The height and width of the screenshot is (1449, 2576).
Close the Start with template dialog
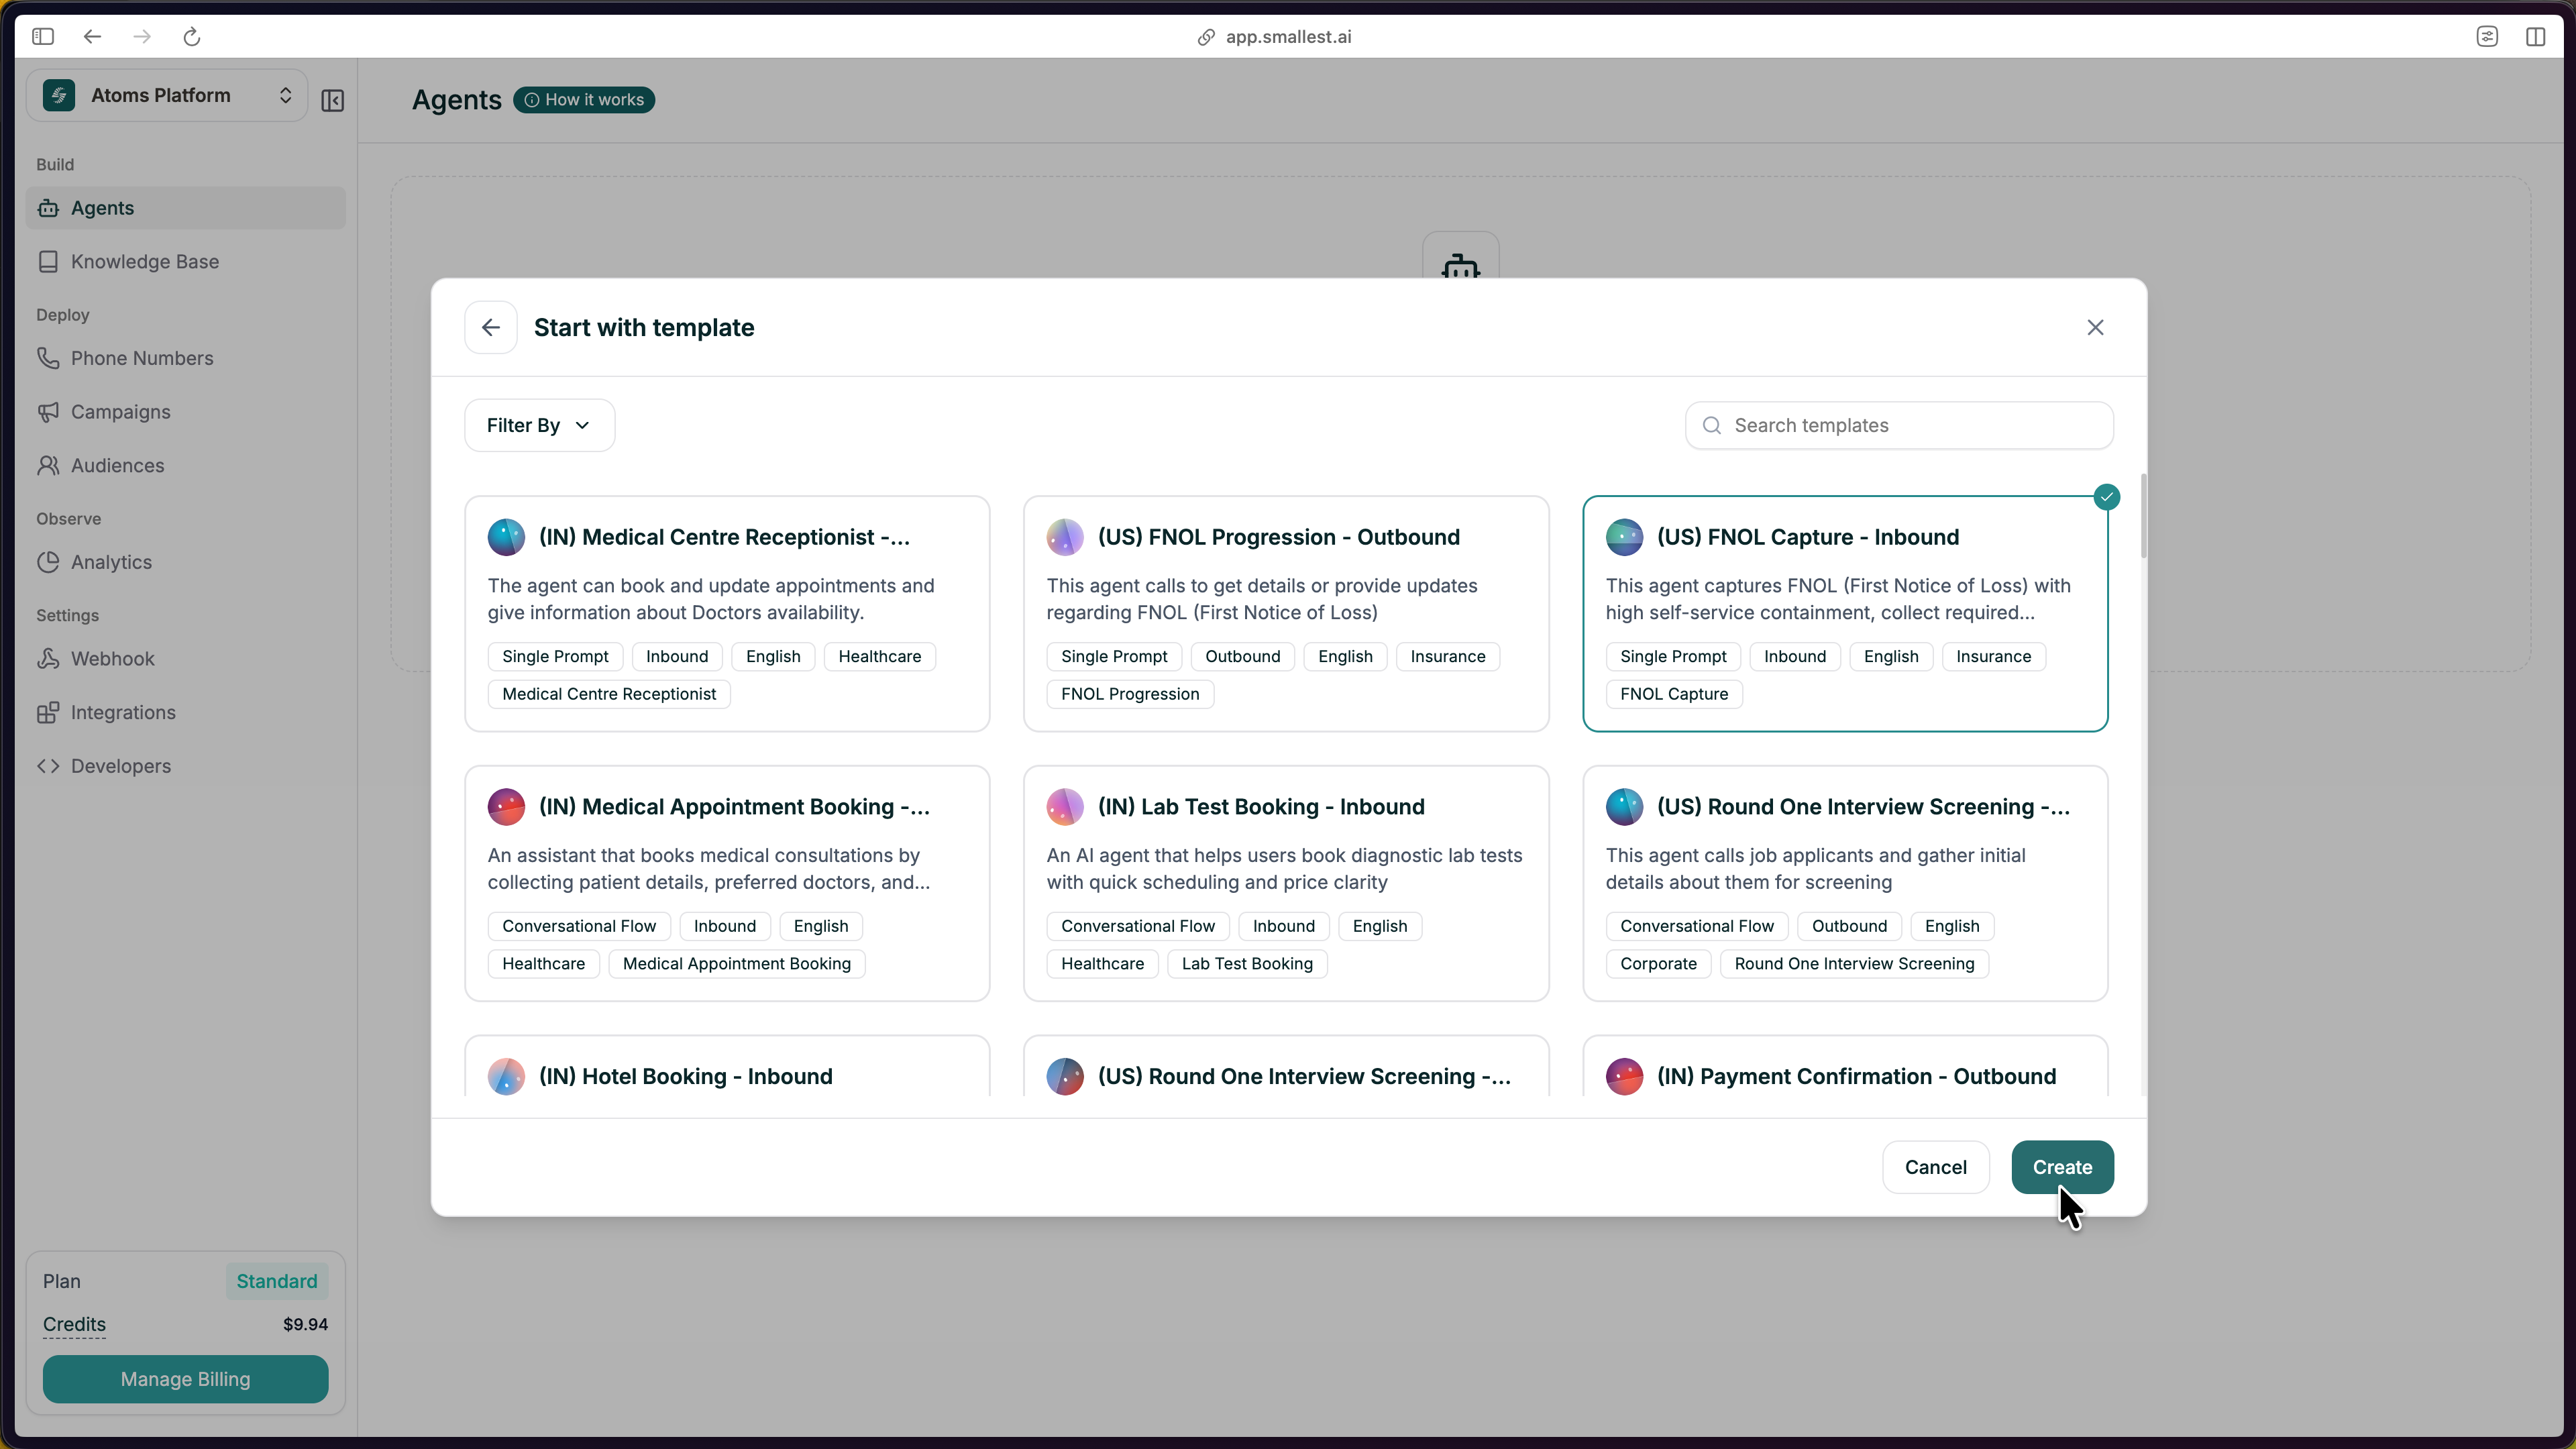(2095, 327)
